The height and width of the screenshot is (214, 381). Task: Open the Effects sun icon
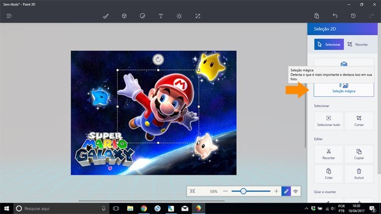point(179,16)
